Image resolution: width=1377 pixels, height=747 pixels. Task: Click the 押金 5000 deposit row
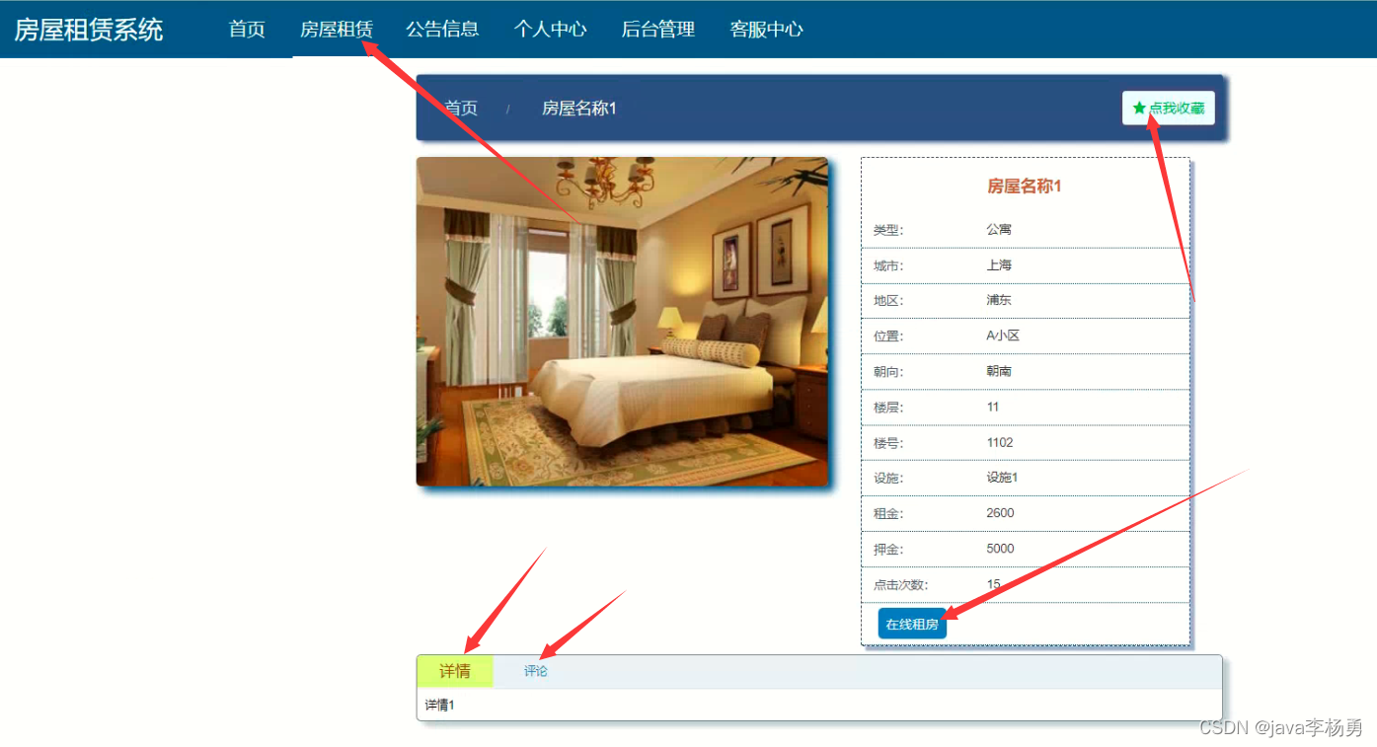[1026, 549]
